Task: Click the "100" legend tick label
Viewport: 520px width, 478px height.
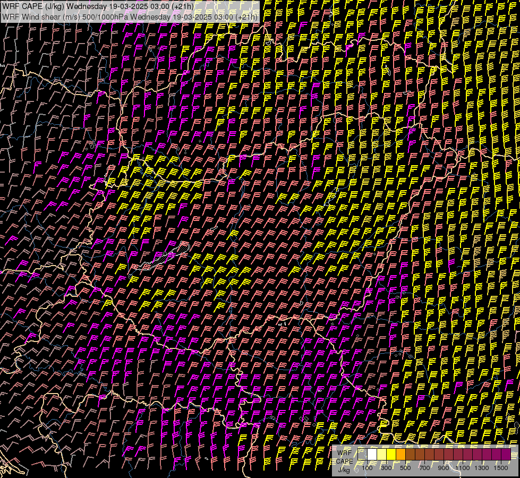Action: click(367, 468)
